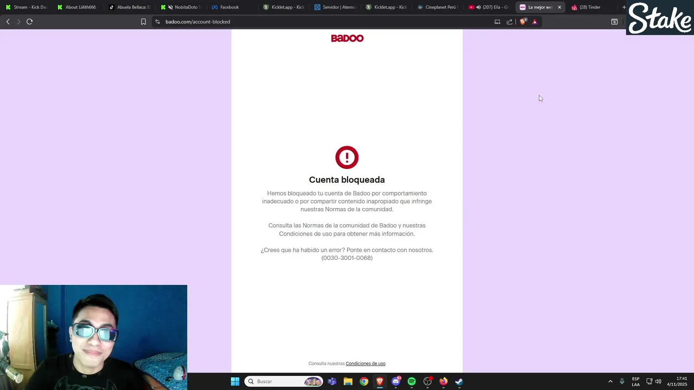Open the Windows Start menu
The width and height of the screenshot is (694, 390).
[235, 381]
